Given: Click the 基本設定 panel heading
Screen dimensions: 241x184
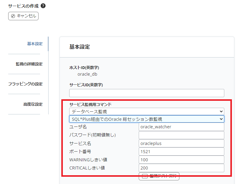Looking at the screenshot, I should pos(80,47).
